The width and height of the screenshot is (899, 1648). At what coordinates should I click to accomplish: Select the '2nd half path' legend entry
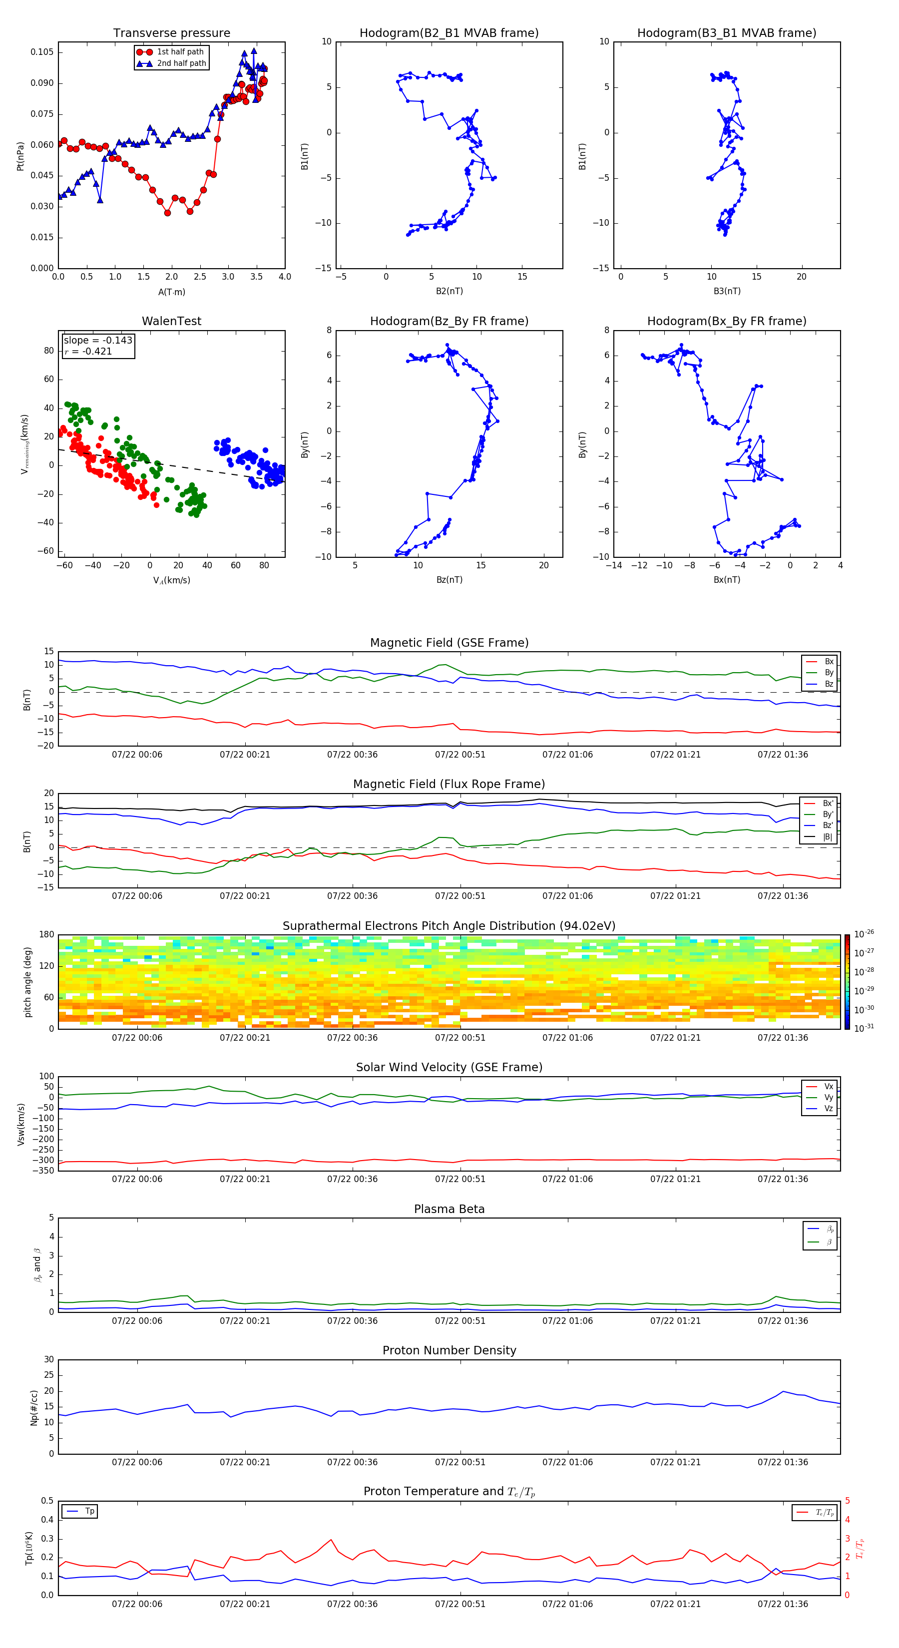(x=171, y=63)
